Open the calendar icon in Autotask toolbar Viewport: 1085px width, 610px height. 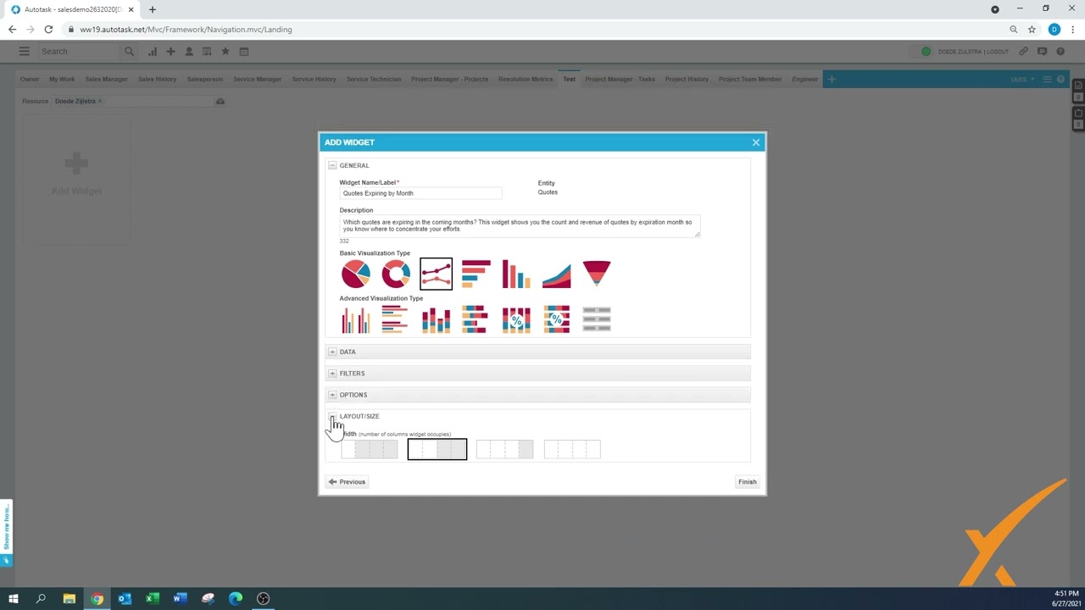tap(244, 52)
